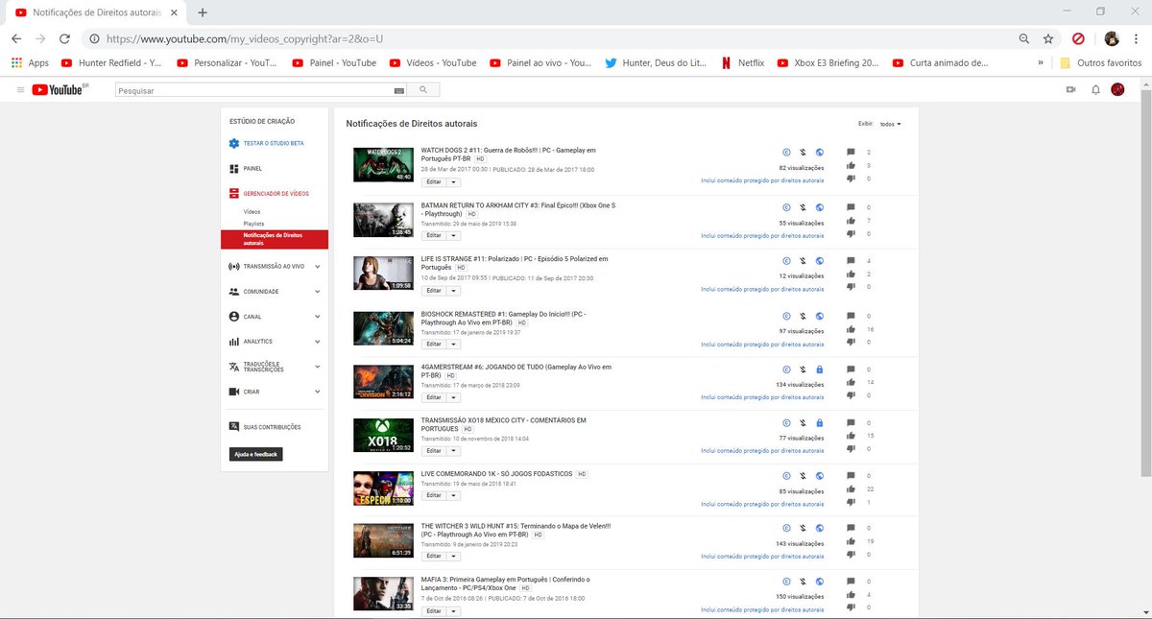
Task: Click Ajuda e feedback button
Action: 255,454
